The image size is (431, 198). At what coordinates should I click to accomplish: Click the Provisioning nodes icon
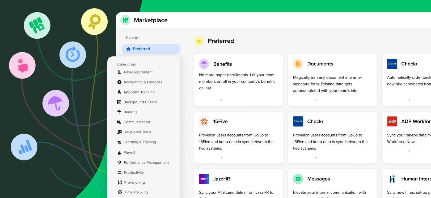(x=120, y=183)
